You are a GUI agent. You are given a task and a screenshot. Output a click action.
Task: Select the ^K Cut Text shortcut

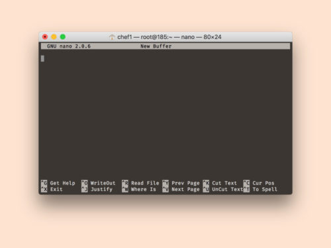coord(220,183)
